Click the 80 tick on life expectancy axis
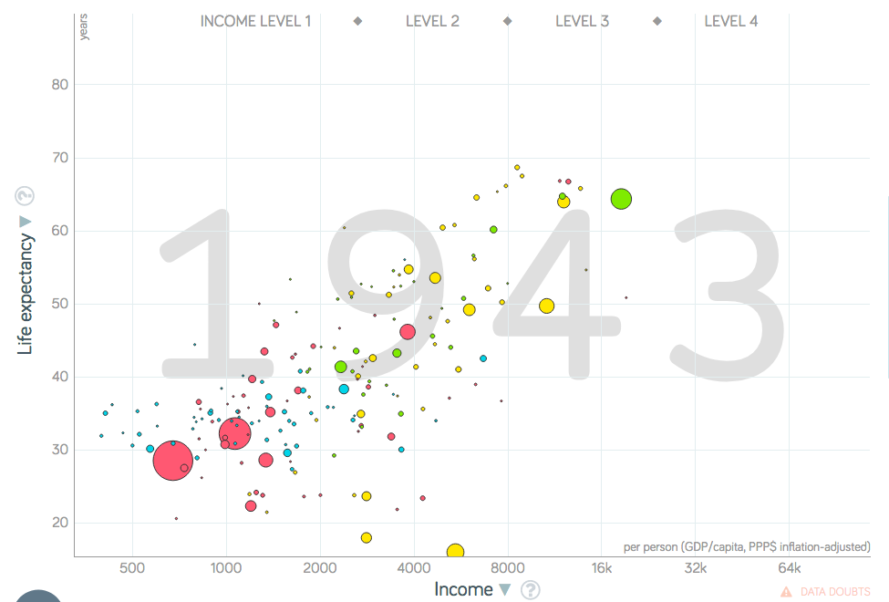 pos(59,85)
